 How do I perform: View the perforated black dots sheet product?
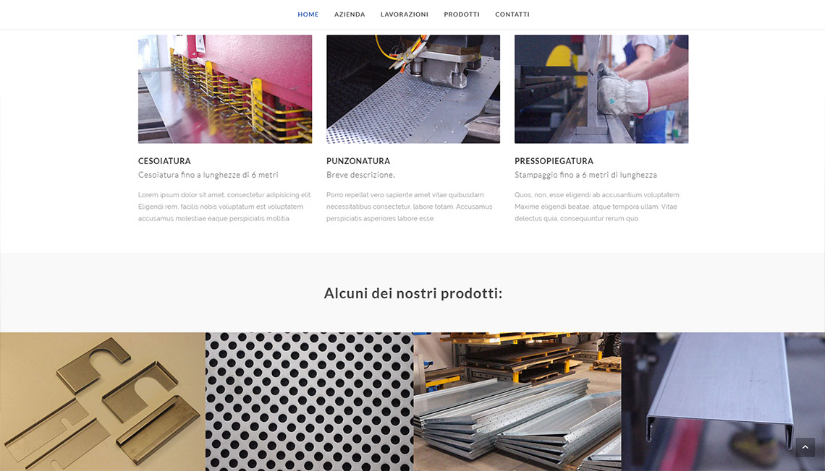pyautogui.click(x=310, y=402)
